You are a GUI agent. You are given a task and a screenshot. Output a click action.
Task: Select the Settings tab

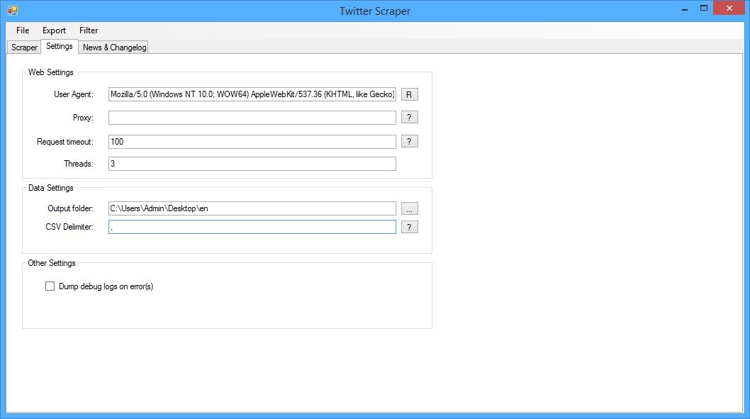coord(60,46)
